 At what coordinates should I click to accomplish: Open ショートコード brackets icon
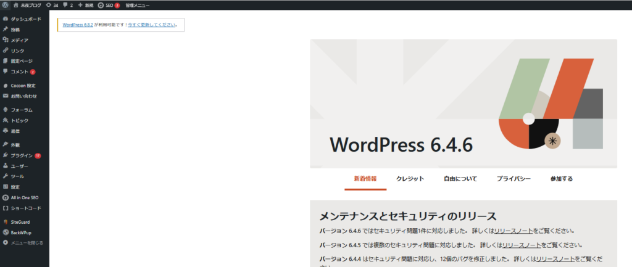[x=5, y=208]
